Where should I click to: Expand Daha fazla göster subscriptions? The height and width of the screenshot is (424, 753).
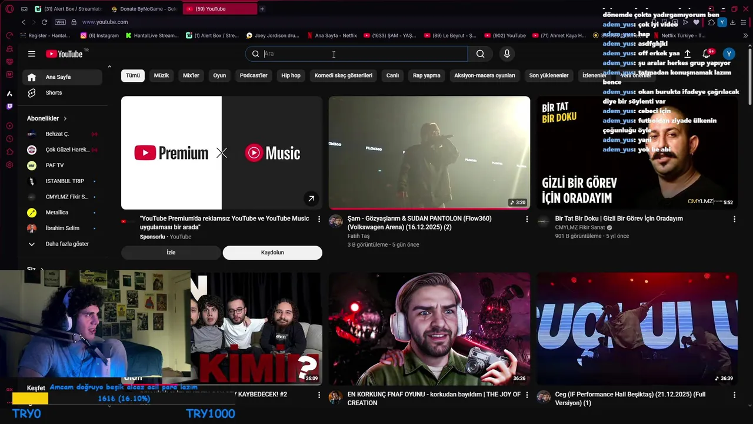[x=62, y=244]
